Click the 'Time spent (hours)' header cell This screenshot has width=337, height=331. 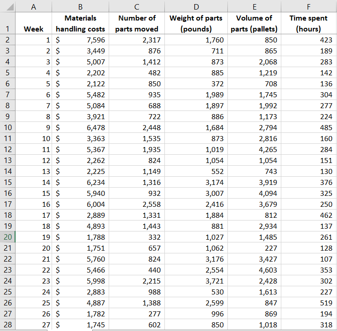point(309,23)
